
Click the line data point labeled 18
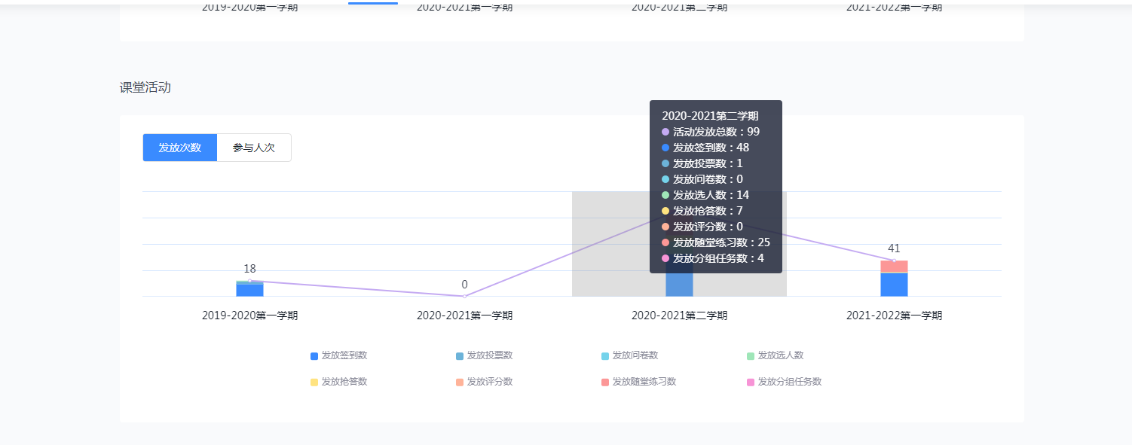[x=249, y=281]
